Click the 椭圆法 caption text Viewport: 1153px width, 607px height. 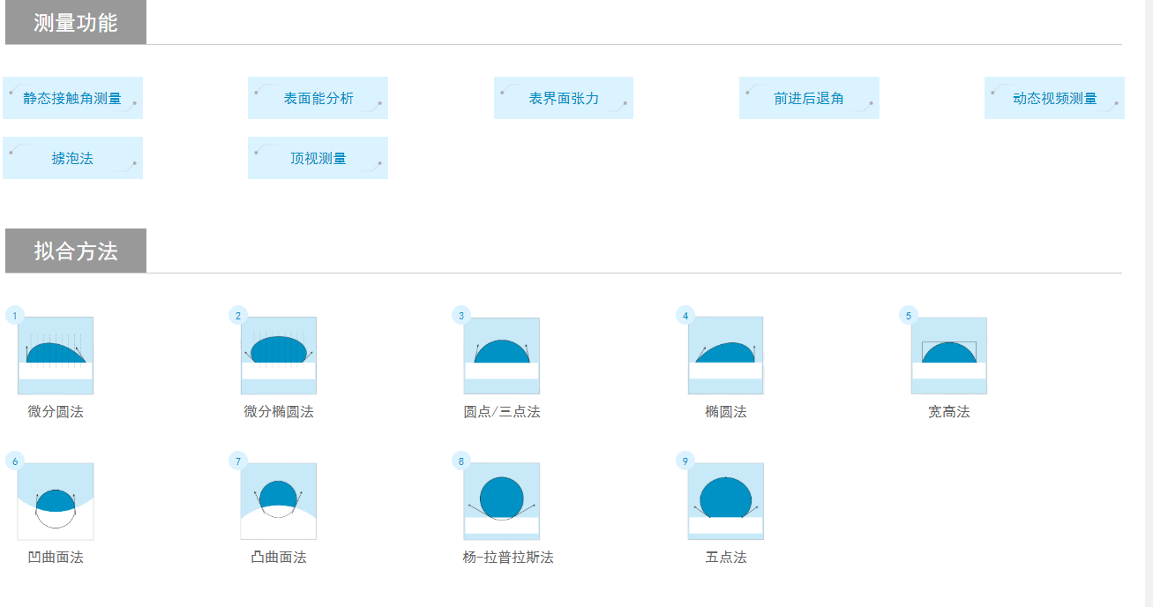coord(726,412)
